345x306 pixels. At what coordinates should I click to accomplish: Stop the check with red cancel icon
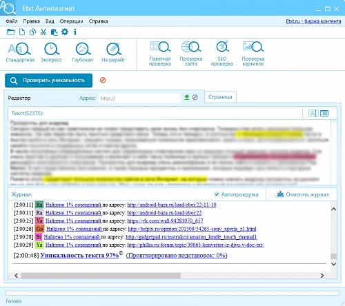[103, 80]
